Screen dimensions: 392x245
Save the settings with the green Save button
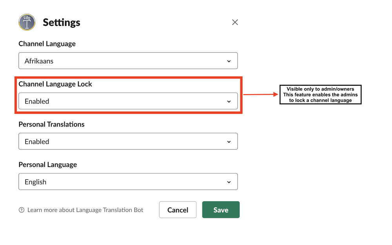point(221,210)
